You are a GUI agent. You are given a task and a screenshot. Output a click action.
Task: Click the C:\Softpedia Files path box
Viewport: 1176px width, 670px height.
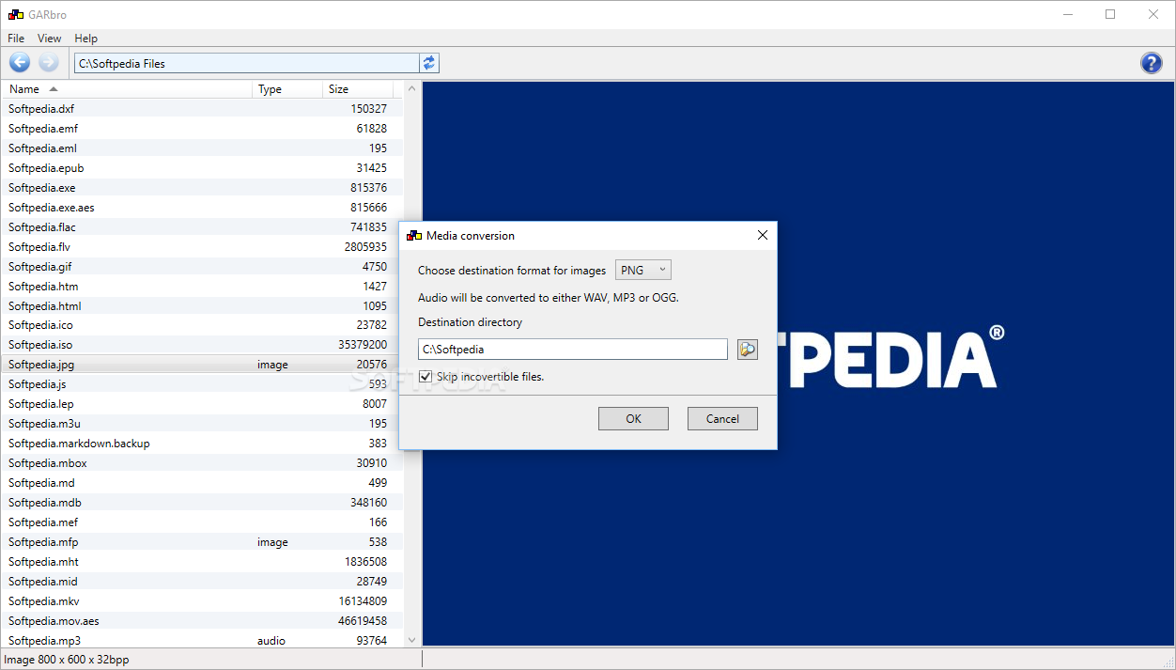[247, 63]
